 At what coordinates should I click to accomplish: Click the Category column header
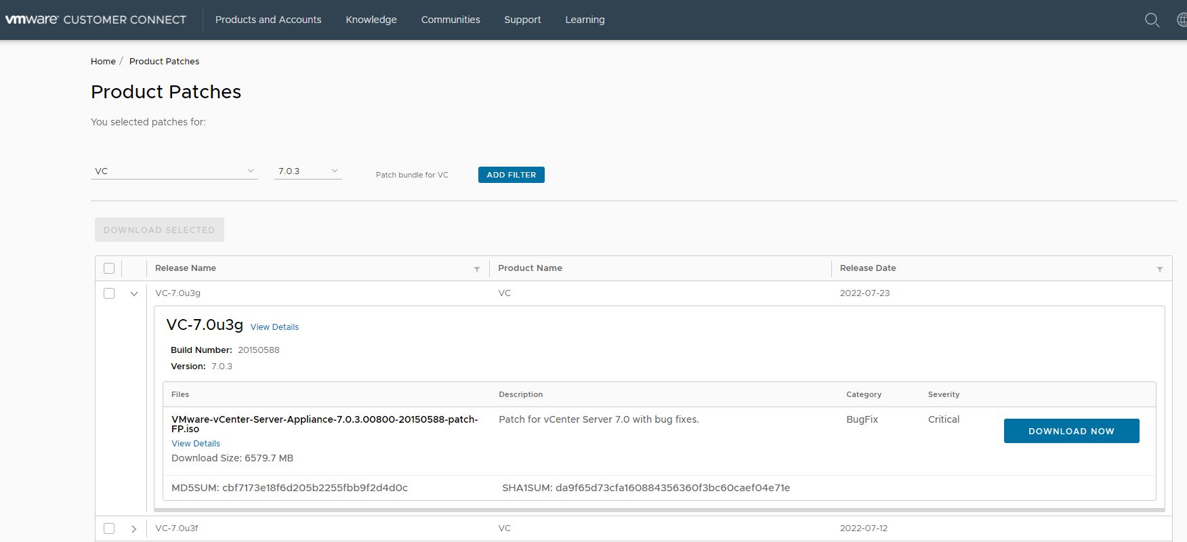coord(864,394)
